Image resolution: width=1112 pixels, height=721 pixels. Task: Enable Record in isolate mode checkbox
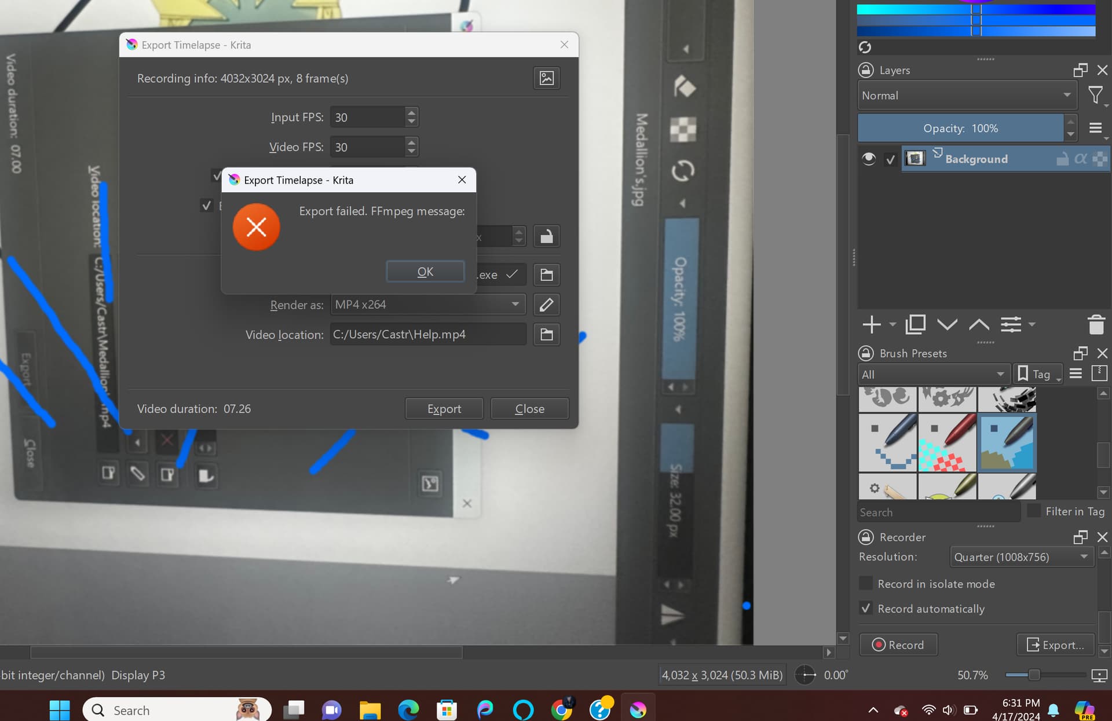(x=866, y=583)
